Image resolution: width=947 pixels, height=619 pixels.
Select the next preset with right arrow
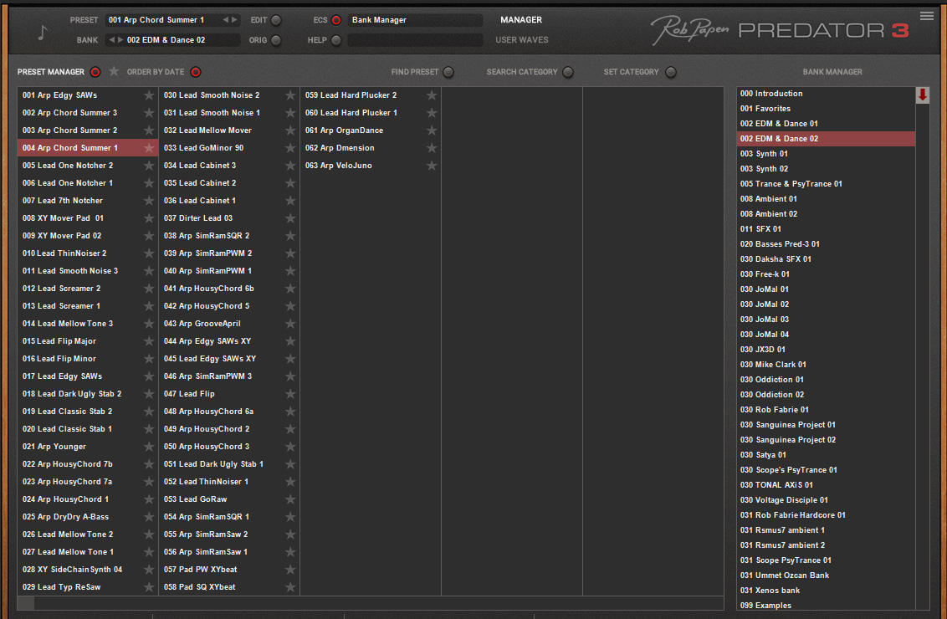[x=234, y=20]
